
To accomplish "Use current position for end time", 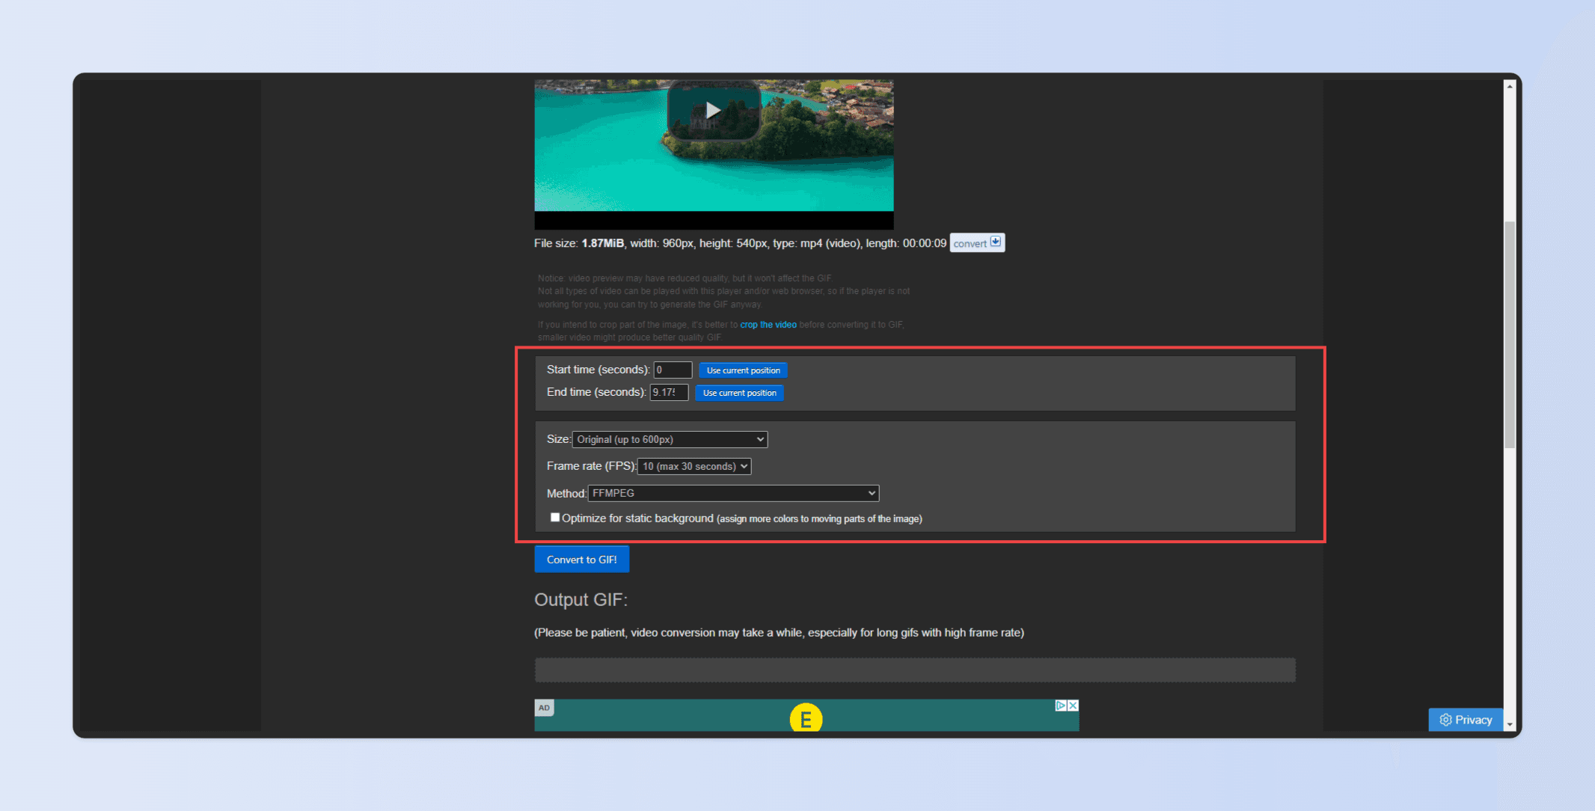I will (x=739, y=393).
